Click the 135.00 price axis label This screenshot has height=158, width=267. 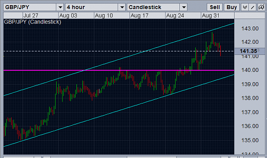coord(250,141)
